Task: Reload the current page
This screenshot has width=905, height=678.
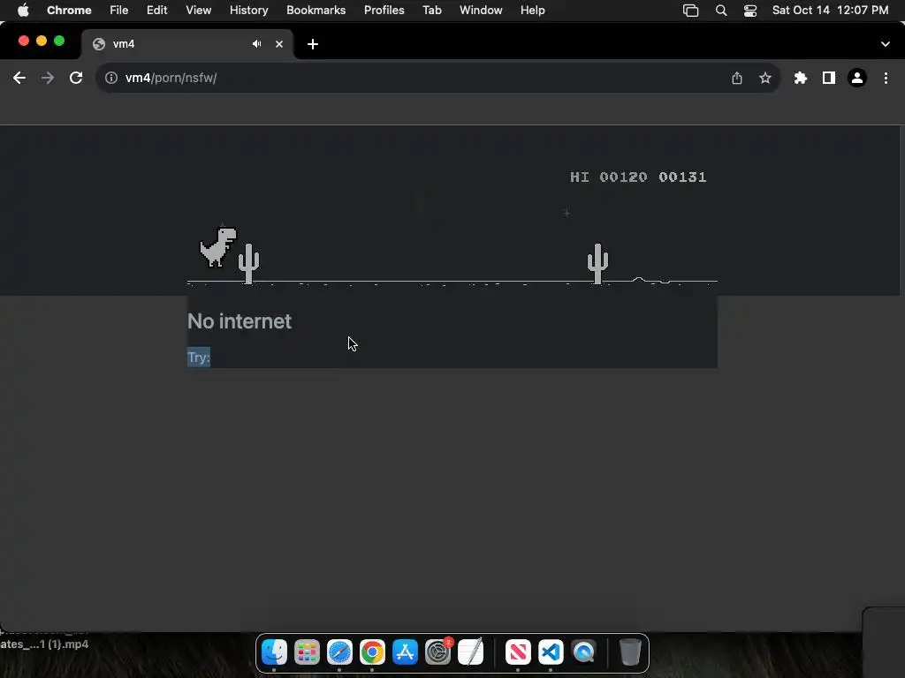Action: pyautogui.click(x=76, y=78)
